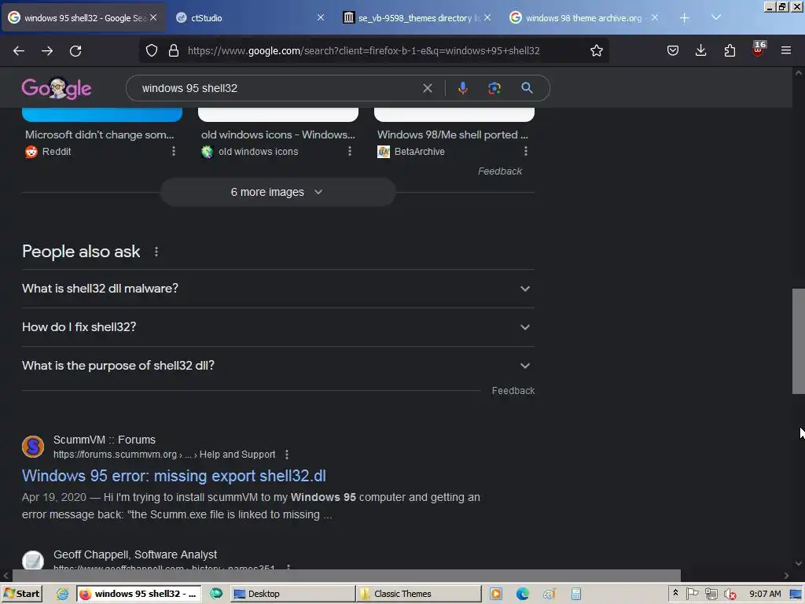Open Action Center flag tray icon
The image size is (805, 604).
pos(692,594)
